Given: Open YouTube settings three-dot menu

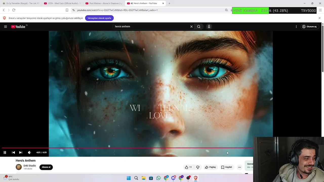Looking at the screenshot, I should click(296, 27).
